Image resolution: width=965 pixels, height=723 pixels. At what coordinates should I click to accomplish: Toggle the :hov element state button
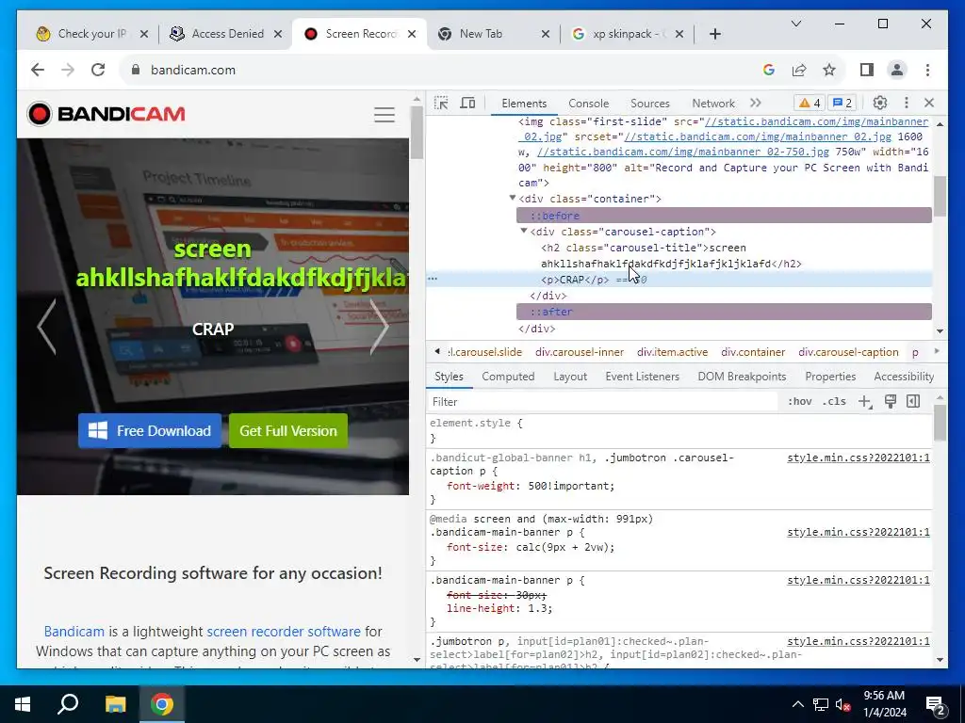point(799,401)
